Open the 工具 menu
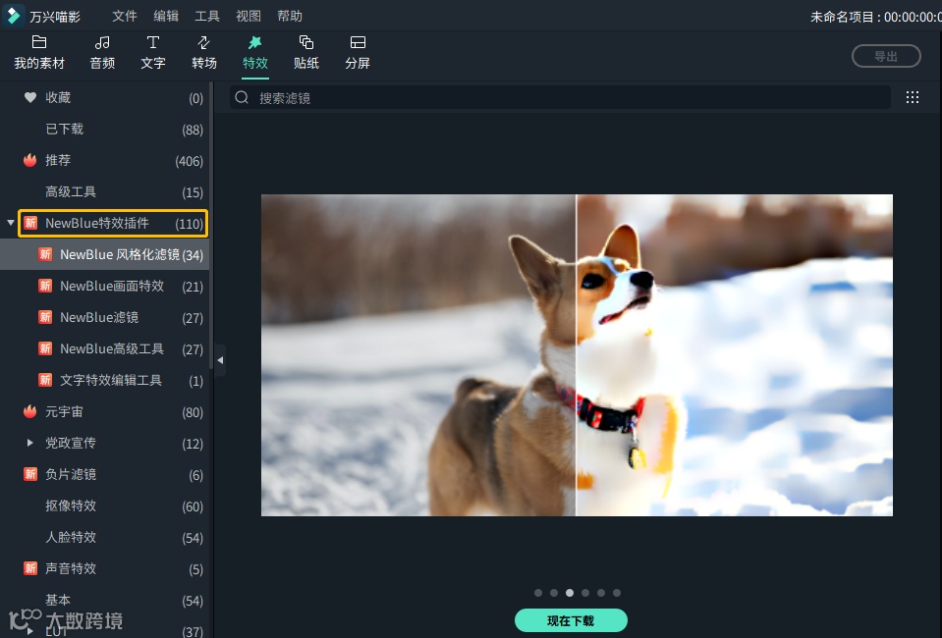This screenshot has height=638, width=942. [x=207, y=17]
